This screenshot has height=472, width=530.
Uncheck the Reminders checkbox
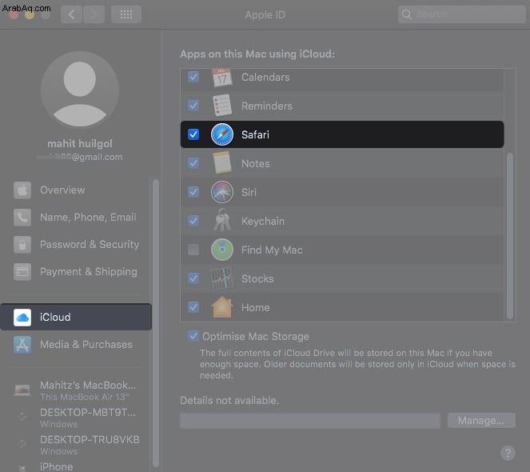[193, 106]
